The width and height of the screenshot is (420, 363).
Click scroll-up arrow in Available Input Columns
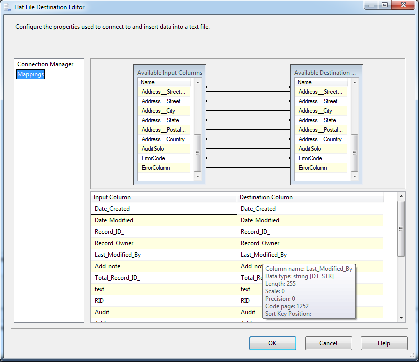[198, 82]
